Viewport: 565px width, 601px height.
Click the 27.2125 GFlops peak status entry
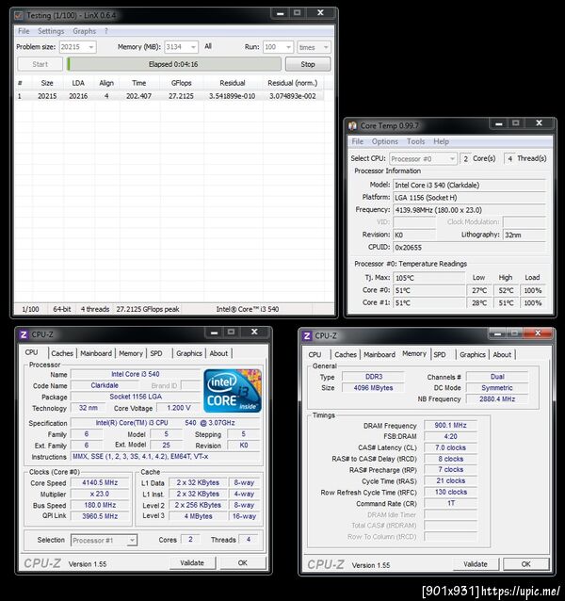[x=148, y=309]
